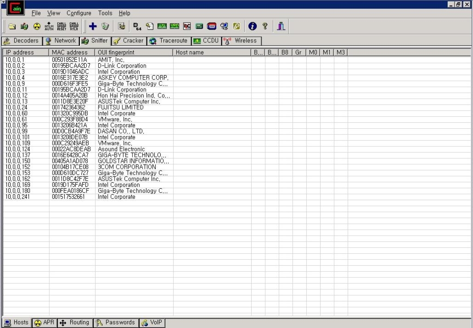This screenshot has width=473, height=328.
Task: Click the Open file folder toolbar icon
Action: [x=12, y=26]
